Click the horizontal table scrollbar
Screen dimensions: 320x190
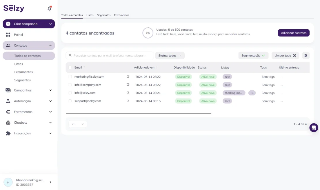coord(139,113)
